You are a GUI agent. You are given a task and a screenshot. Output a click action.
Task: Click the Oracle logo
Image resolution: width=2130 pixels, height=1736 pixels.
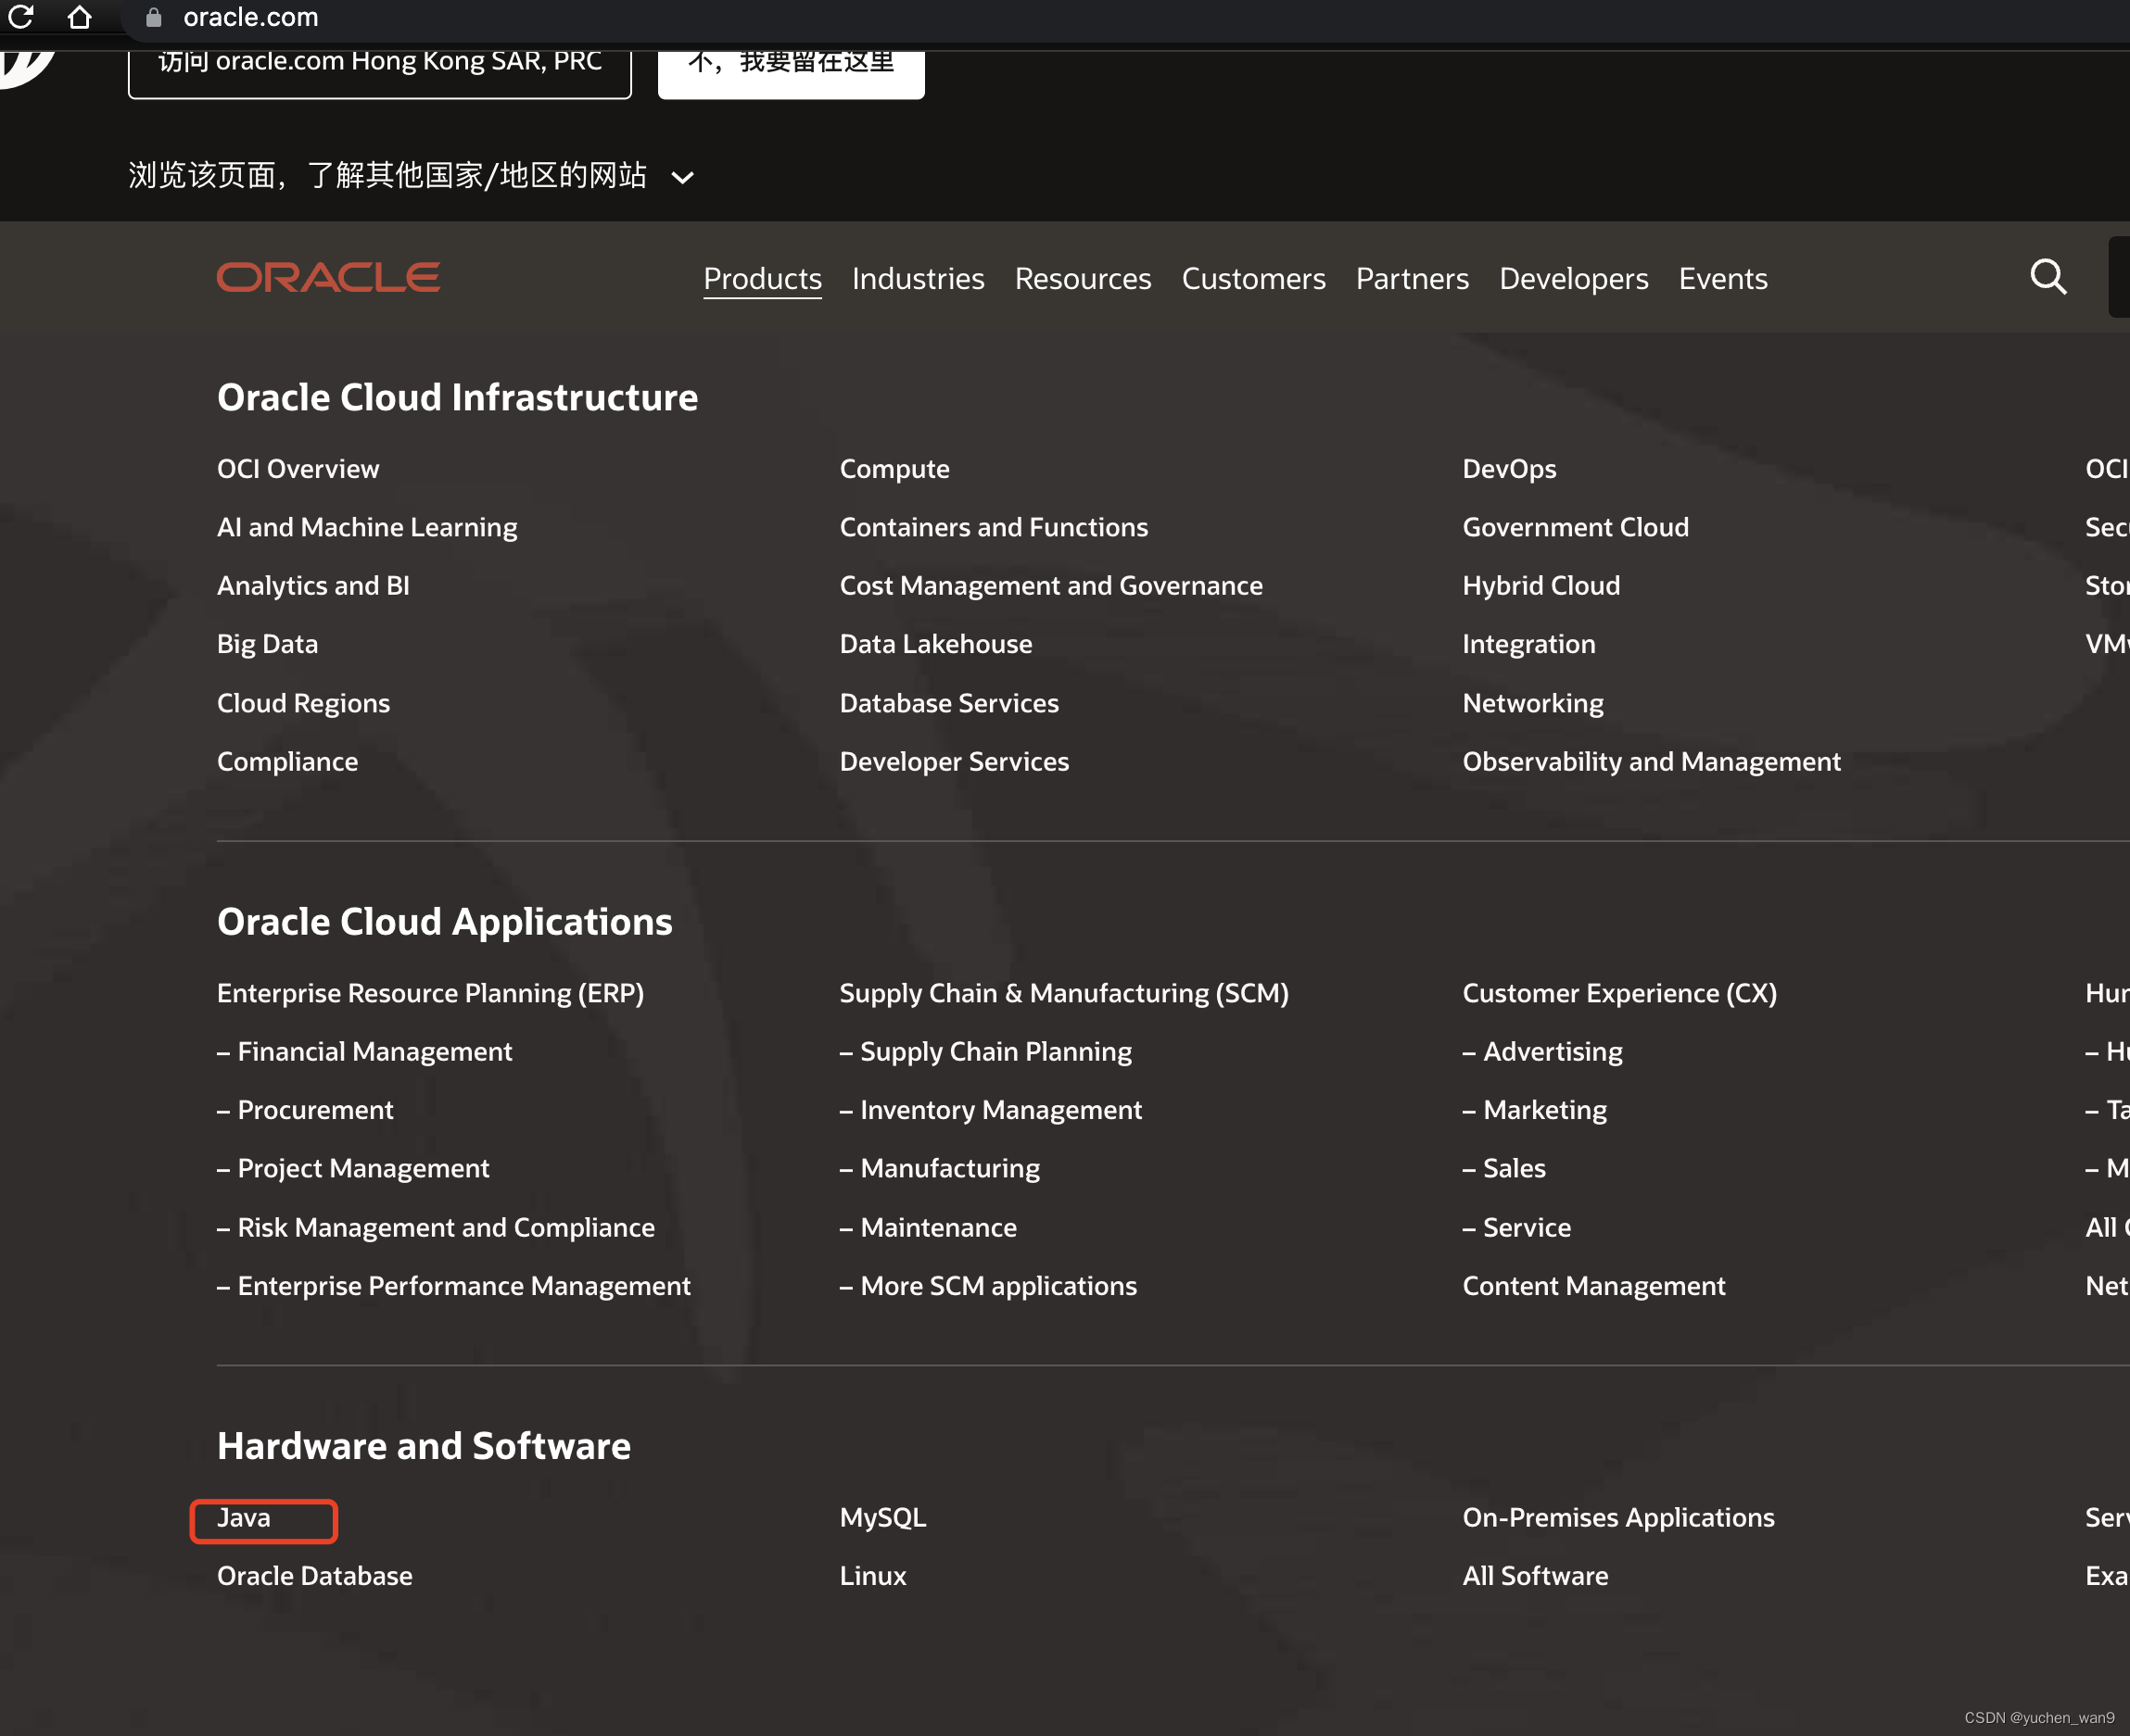328,277
